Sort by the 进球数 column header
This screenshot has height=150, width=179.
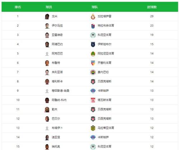tap(152, 7)
